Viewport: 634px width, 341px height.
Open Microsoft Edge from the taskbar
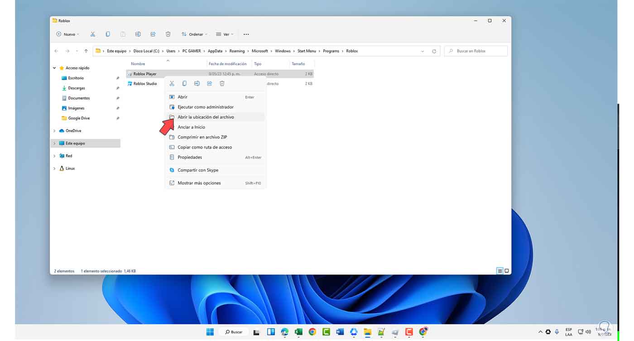(x=284, y=332)
